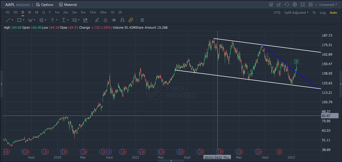Screen dimensions: 342x162
Task: Toggle Auto scale
Action: (x=333, y=12)
